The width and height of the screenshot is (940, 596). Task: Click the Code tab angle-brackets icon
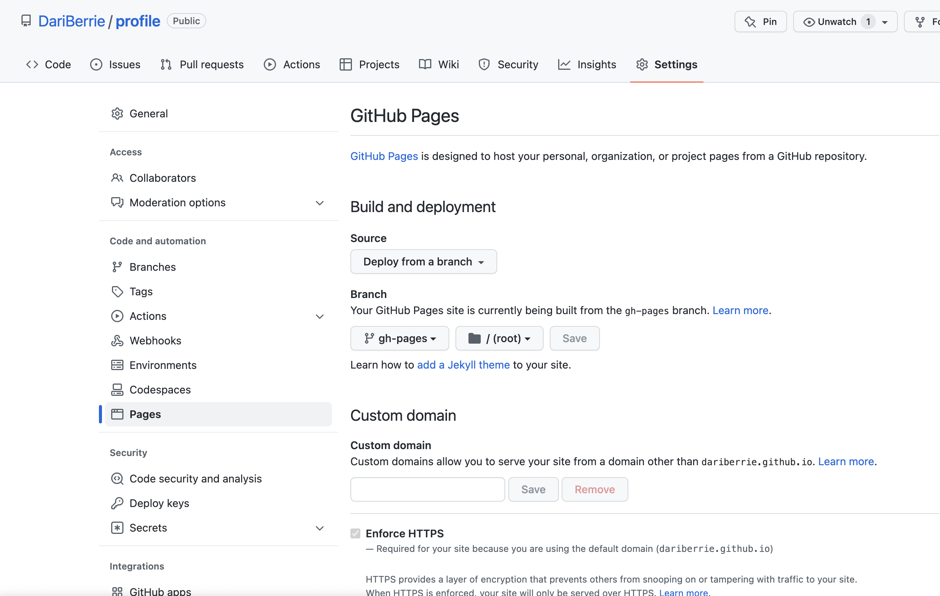point(32,64)
